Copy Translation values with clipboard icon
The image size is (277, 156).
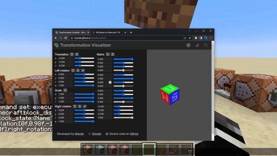click(x=77, y=54)
